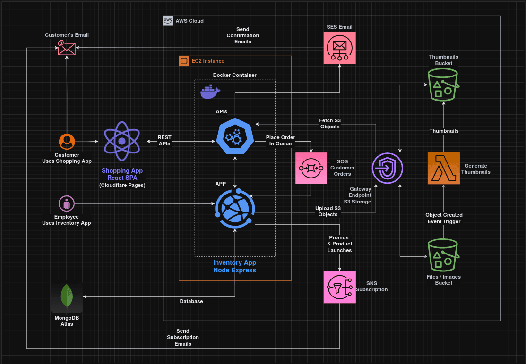
Task: Click the AWS Cloud logo badge
Action: [168, 21]
